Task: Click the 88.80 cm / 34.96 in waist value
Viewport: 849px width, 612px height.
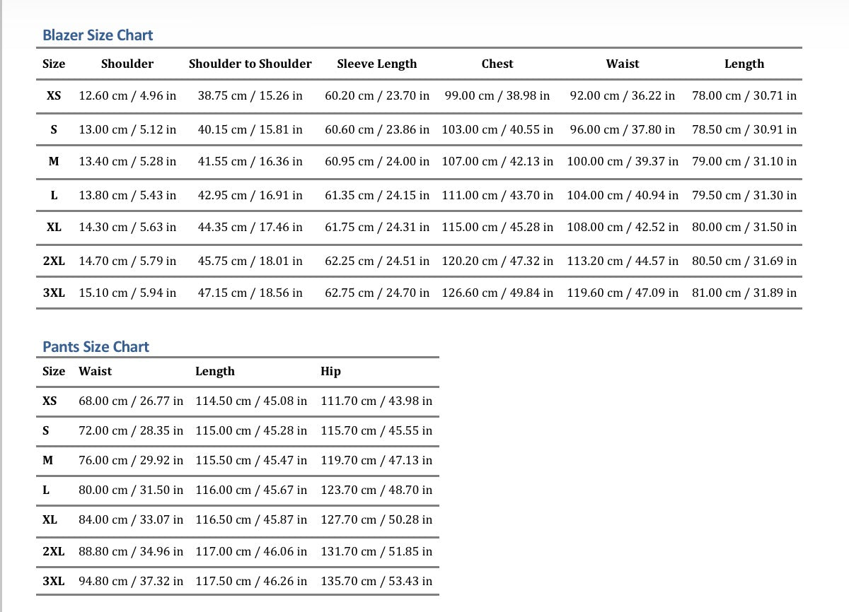Action: coord(130,551)
